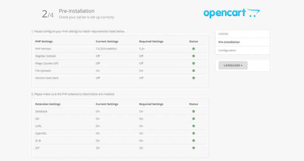
Task: Click the ZLIB row label
Action: point(38,141)
